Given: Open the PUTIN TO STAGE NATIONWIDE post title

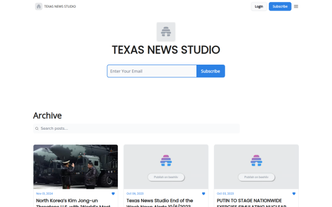Looking at the screenshot, I should coord(251,203).
